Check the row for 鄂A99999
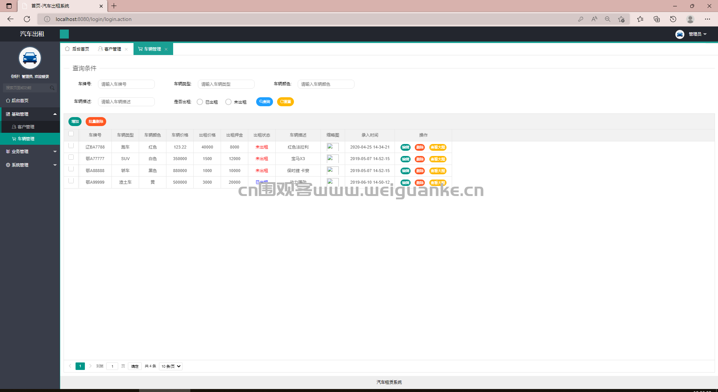The image size is (718, 392). click(71, 181)
